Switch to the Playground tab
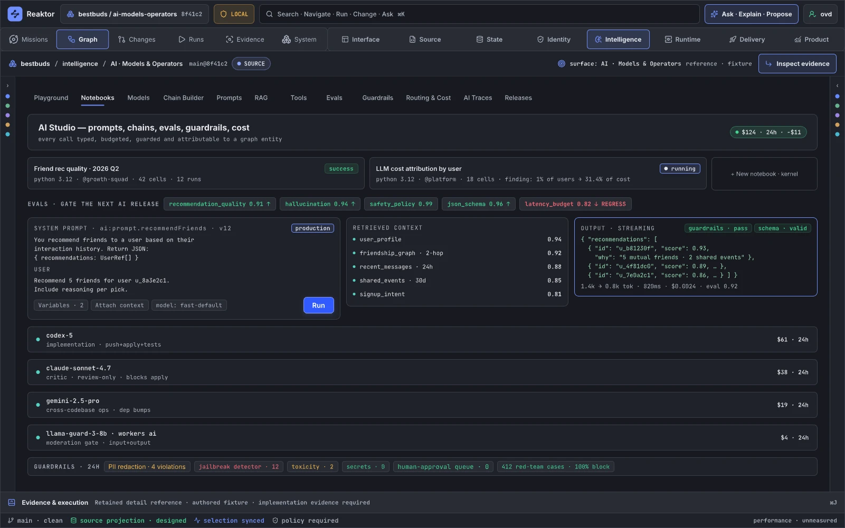845x528 pixels. pyautogui.click(x=51, y=98)
